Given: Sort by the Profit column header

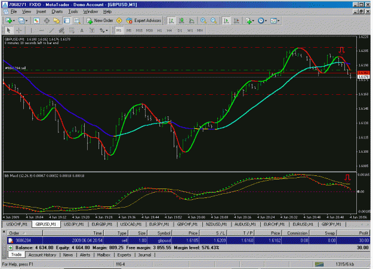Looking at the screenshot, I should pos(354,233).
